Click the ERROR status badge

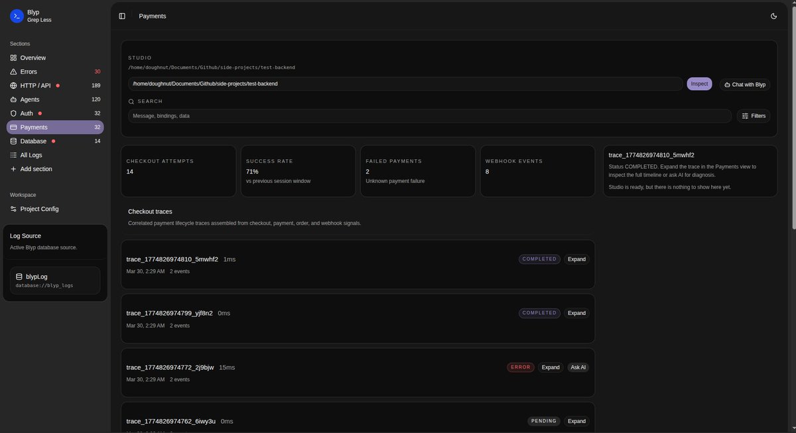tap(521, 367)
